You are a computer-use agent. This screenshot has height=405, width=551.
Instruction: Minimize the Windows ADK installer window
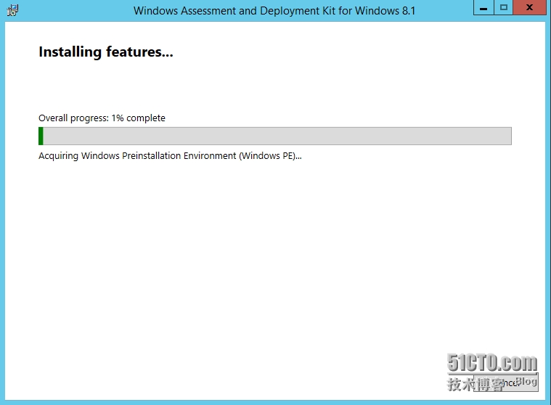pyautogui.click(x=484, y=8)
